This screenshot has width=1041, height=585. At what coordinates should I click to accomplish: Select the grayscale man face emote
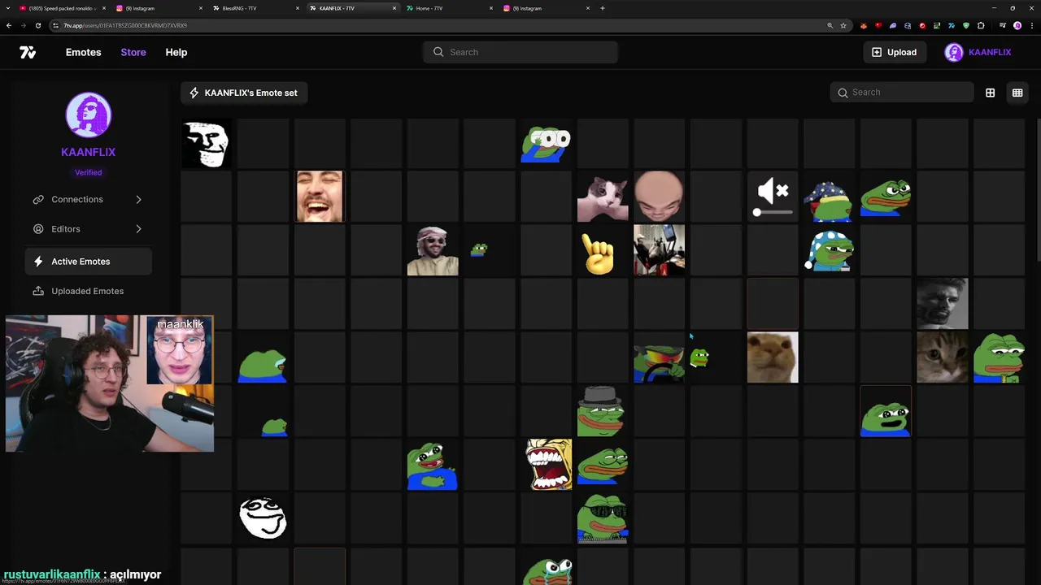tap(942, 304)
